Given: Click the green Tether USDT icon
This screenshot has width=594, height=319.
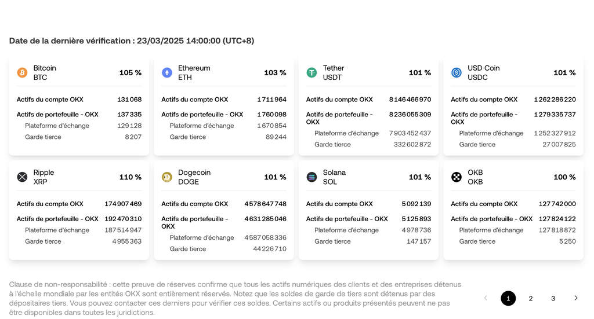Looking at the screenshot, I should [312, 73].
